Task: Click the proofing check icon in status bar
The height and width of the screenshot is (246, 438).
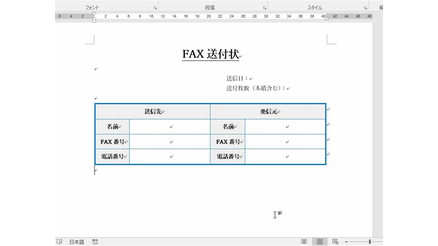Action: tap(59, 241)
